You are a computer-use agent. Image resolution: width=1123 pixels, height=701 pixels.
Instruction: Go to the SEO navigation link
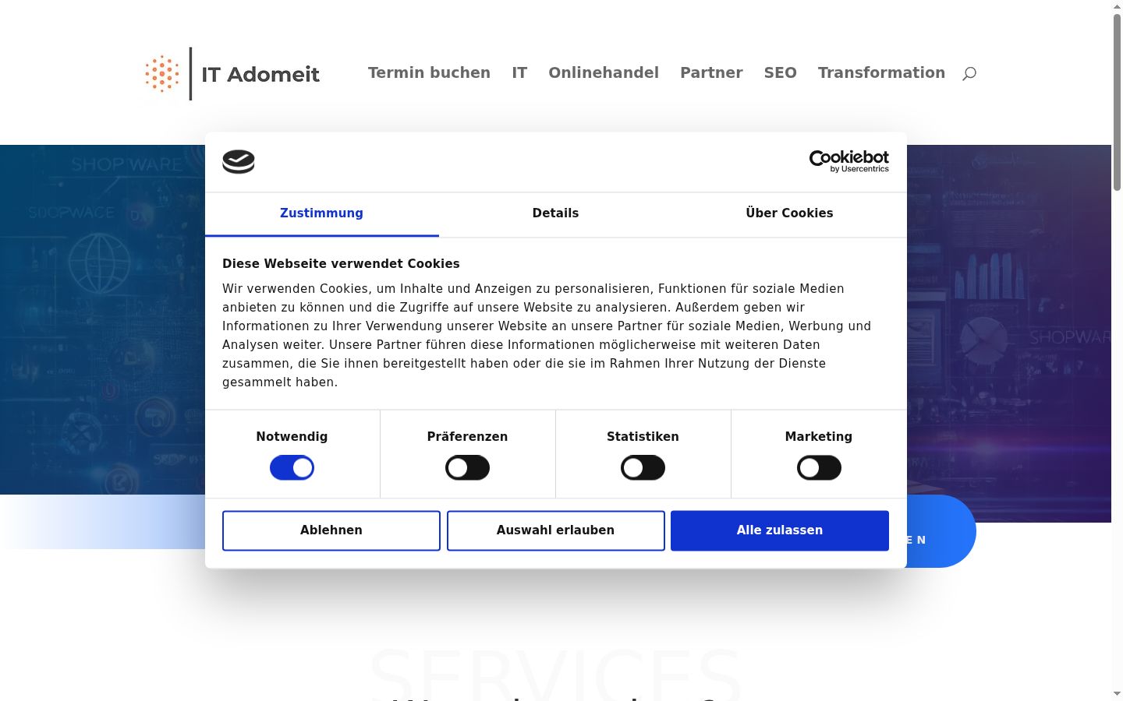tap(780, 72)
